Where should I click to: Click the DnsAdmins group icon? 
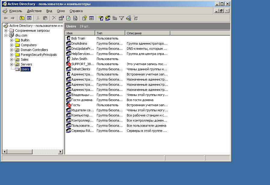pyautogui.click(x=69, y=43)
